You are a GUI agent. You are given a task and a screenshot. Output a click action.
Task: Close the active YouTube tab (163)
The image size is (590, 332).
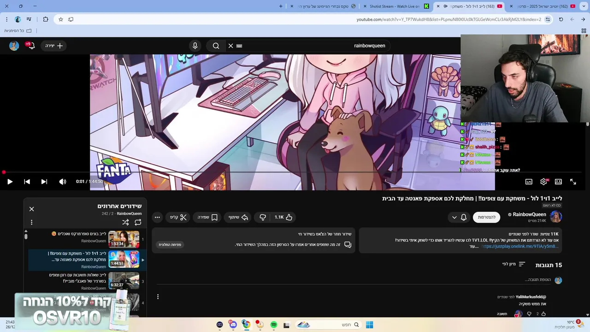pos(438,6)
